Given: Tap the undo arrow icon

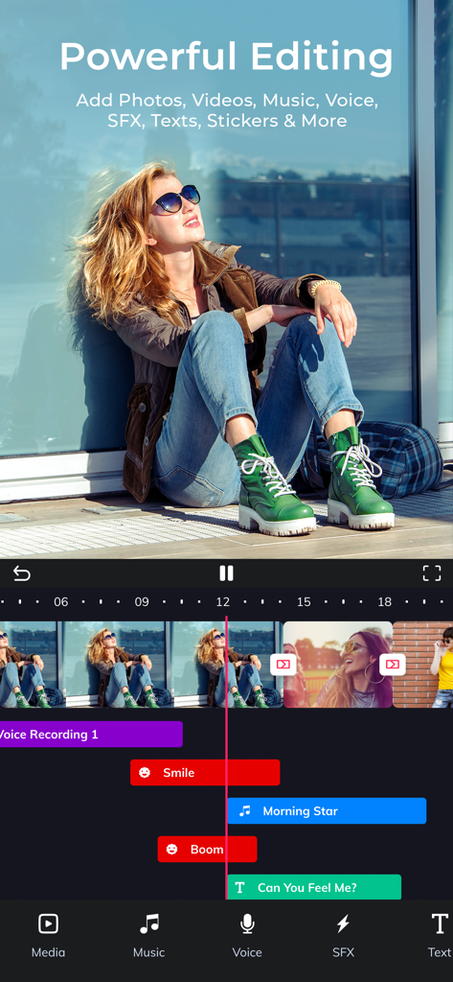Looking at the screenshot, I should pos(21,573).
